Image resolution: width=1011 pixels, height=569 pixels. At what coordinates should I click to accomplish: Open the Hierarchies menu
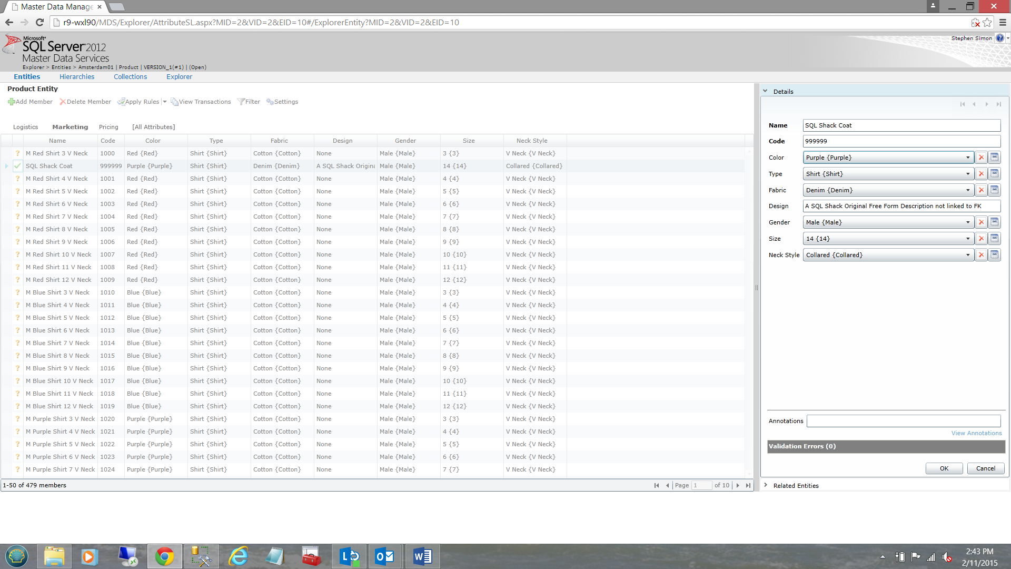click(x=77, y=76)
